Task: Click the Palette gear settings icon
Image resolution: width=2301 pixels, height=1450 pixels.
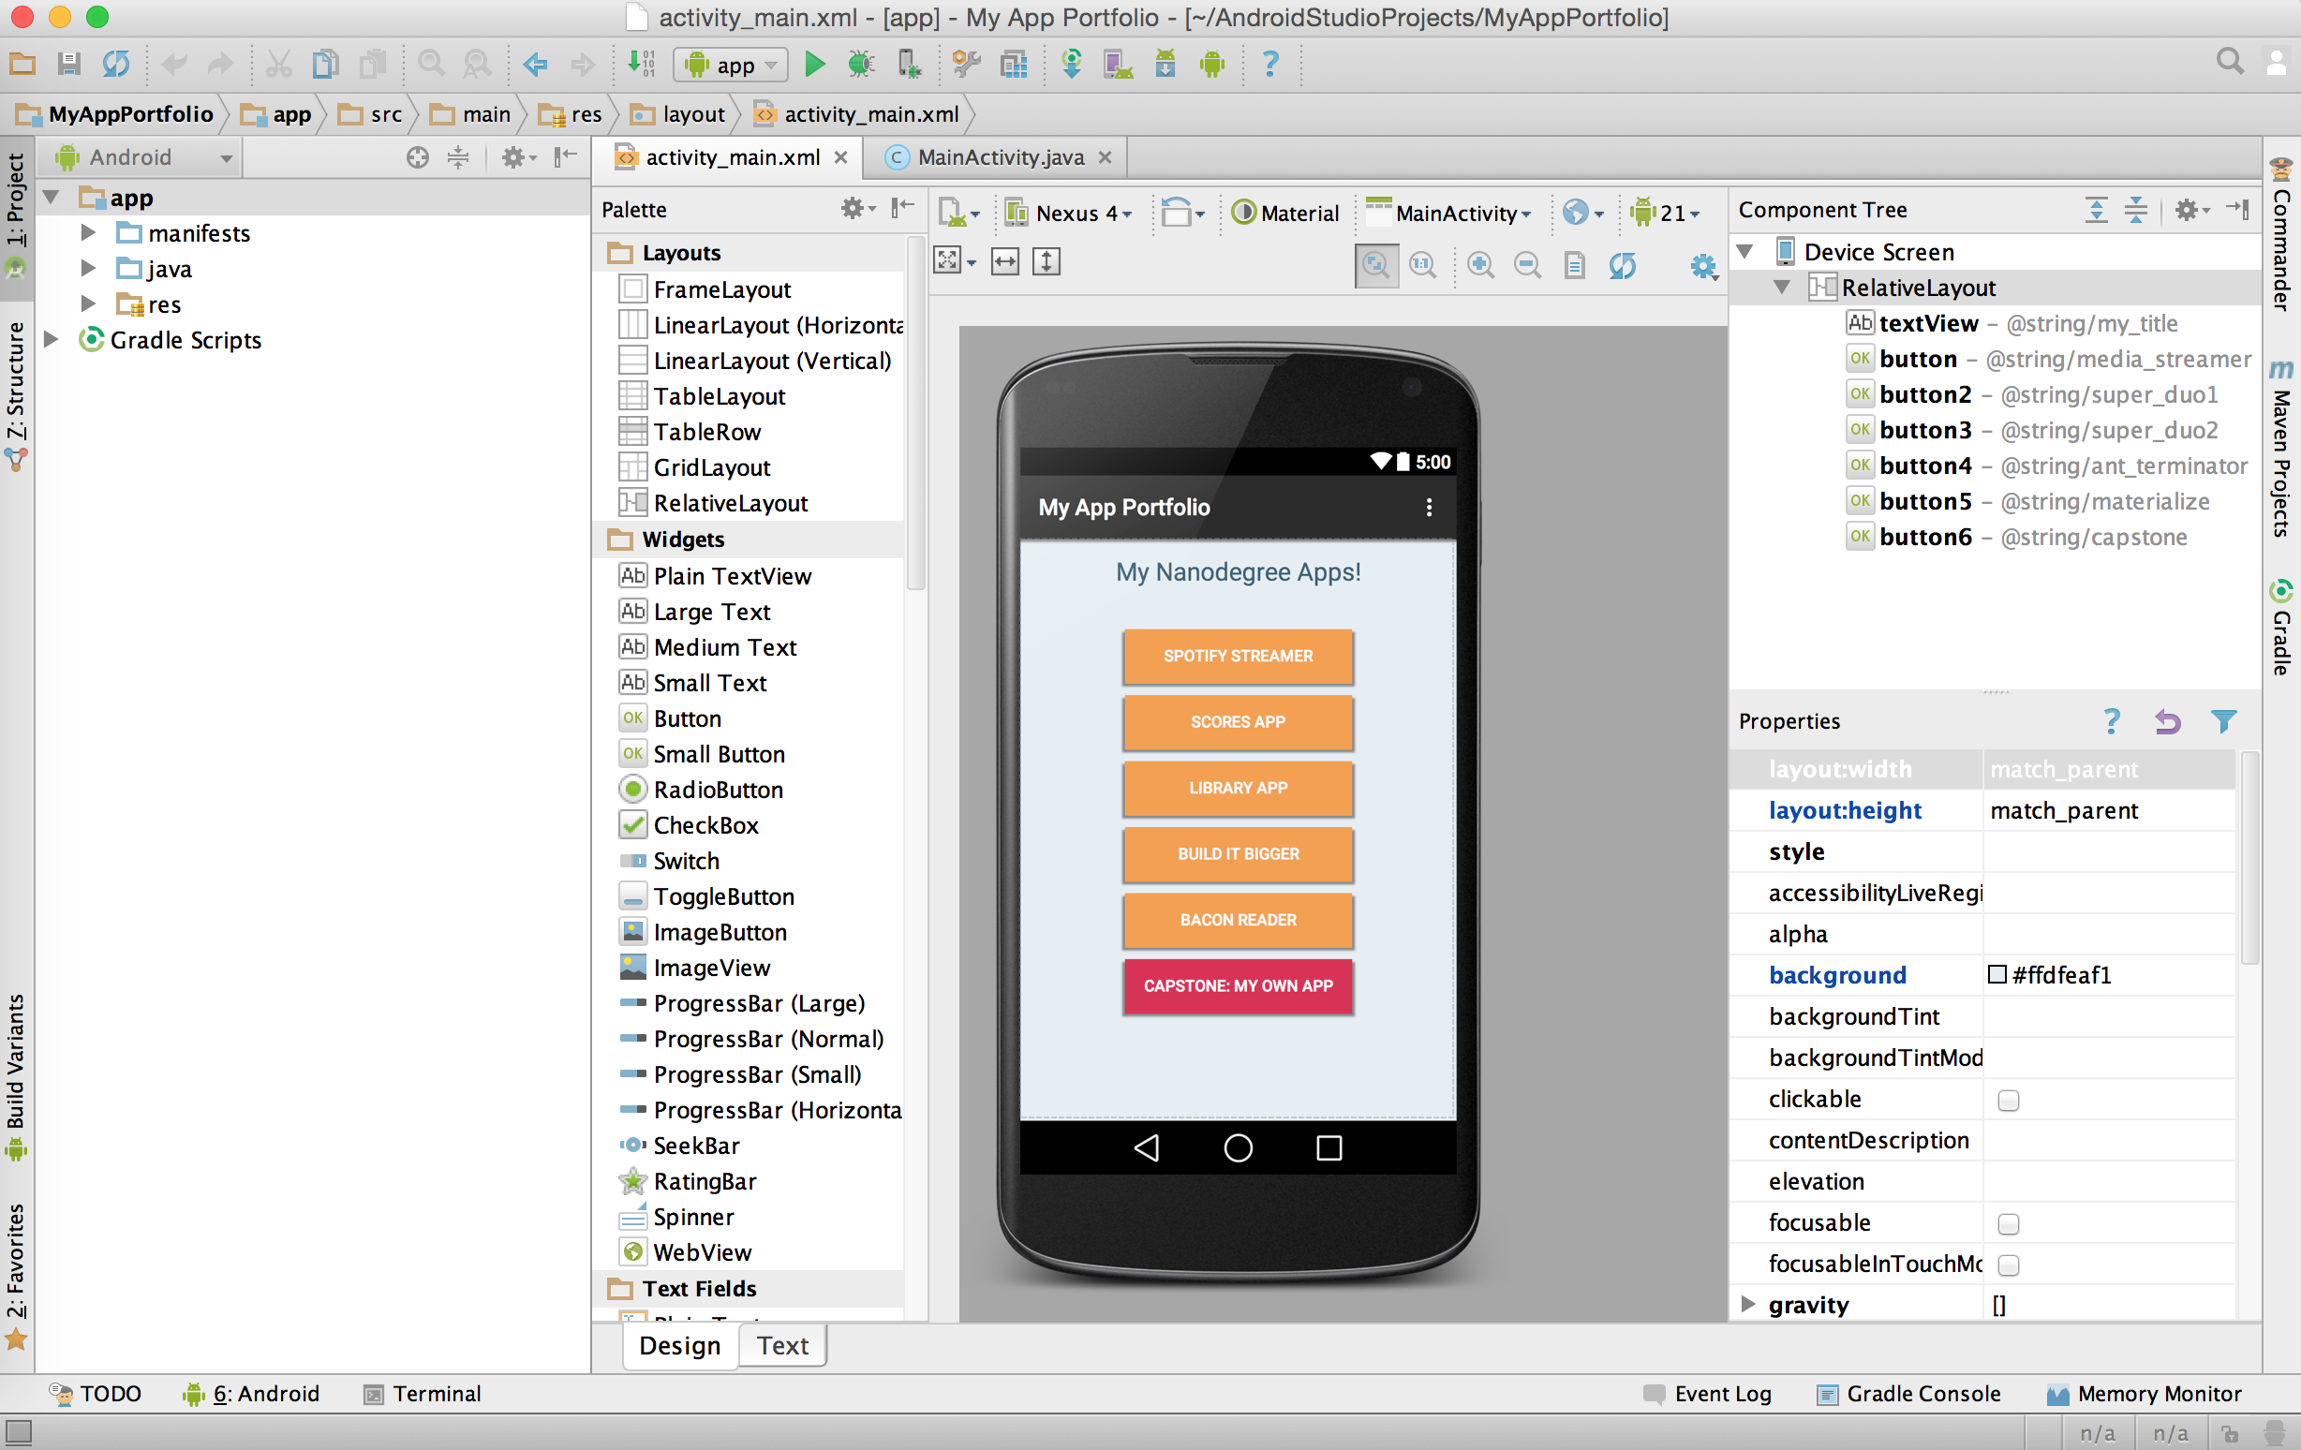Action: point(857,208)
